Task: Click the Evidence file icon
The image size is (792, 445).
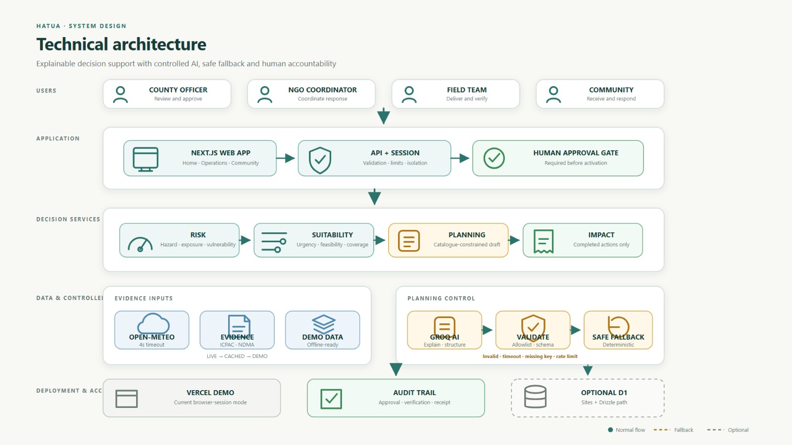Action: tap(239, 326)
